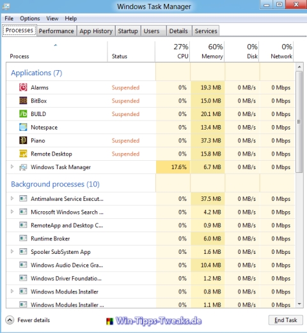Click the Suspended status for BitBox
Viewport: 307px width, 333px height.
(125, 101)
